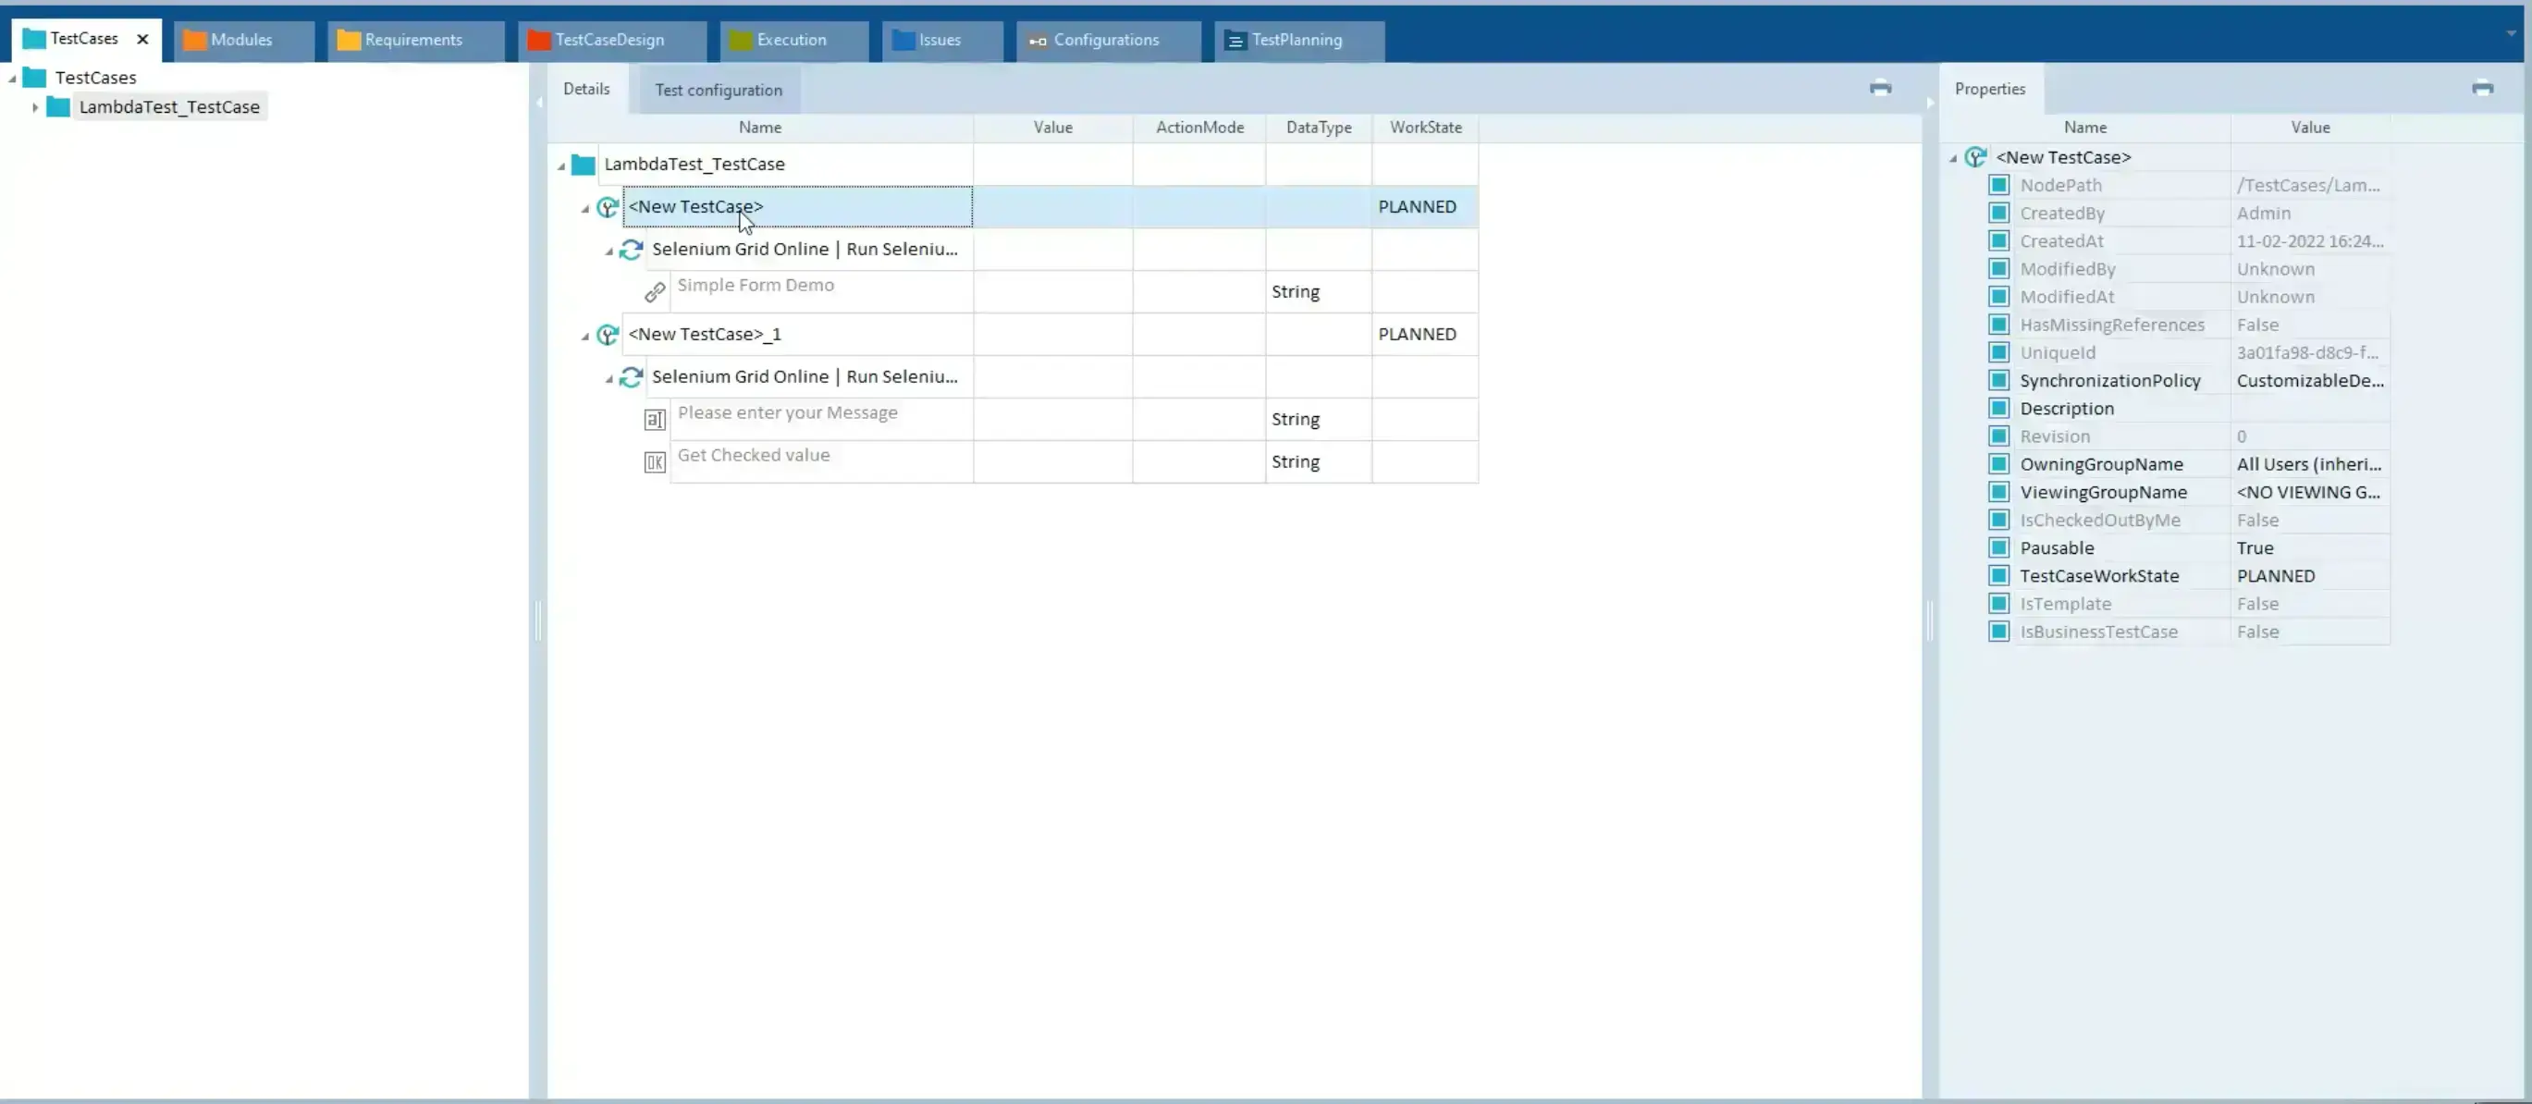The image size is (2532, 1104).
Task: Click button icon beside Get Checked value
Action: coord(655,462)
